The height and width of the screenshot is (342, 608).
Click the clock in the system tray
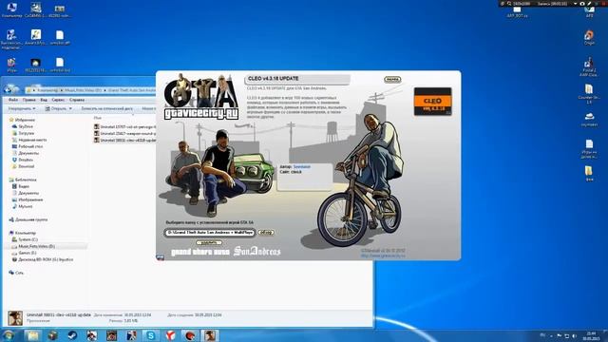pyautogui.click(x=591, y=335)
